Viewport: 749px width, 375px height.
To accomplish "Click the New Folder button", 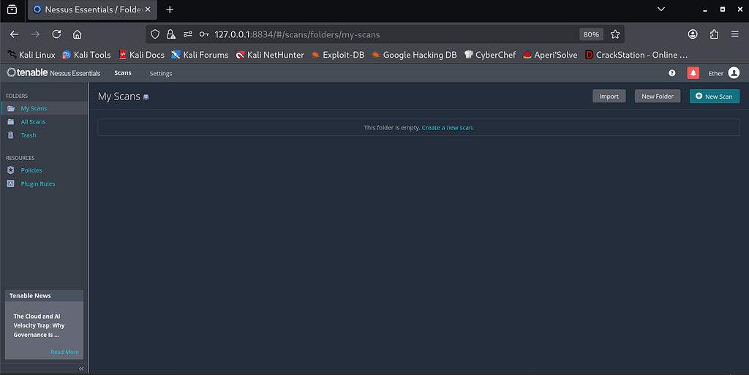I will tap(658, 96).
